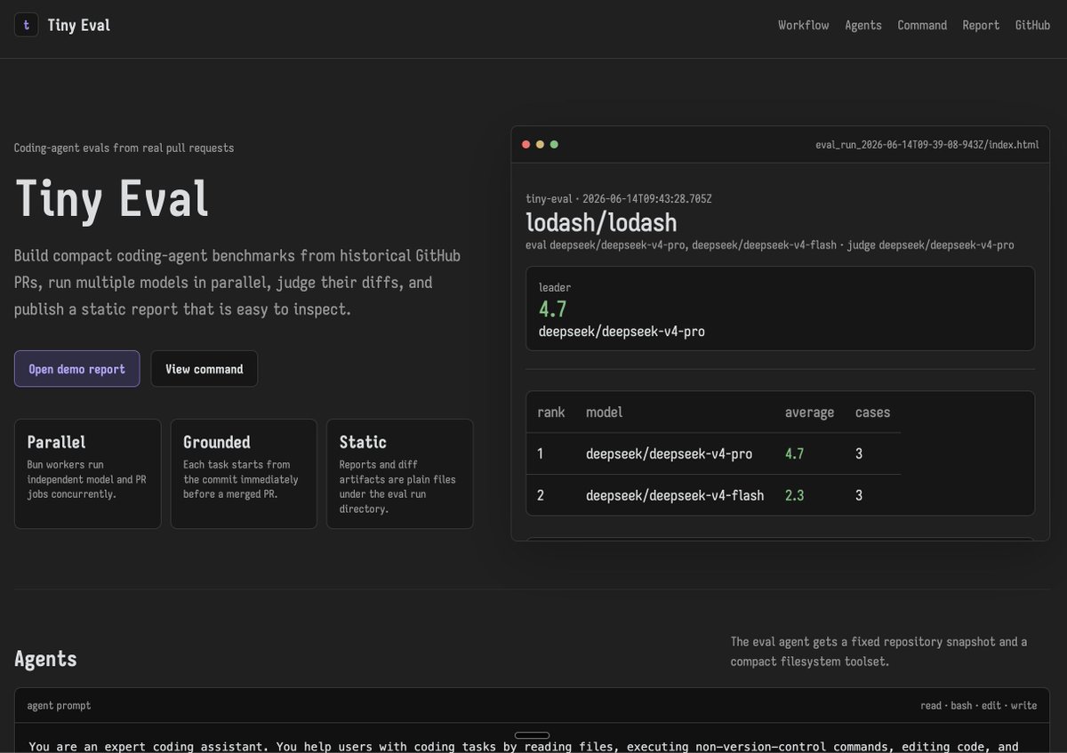Click the green dot in mock window

pyautogui.click(x=554, y=144)
